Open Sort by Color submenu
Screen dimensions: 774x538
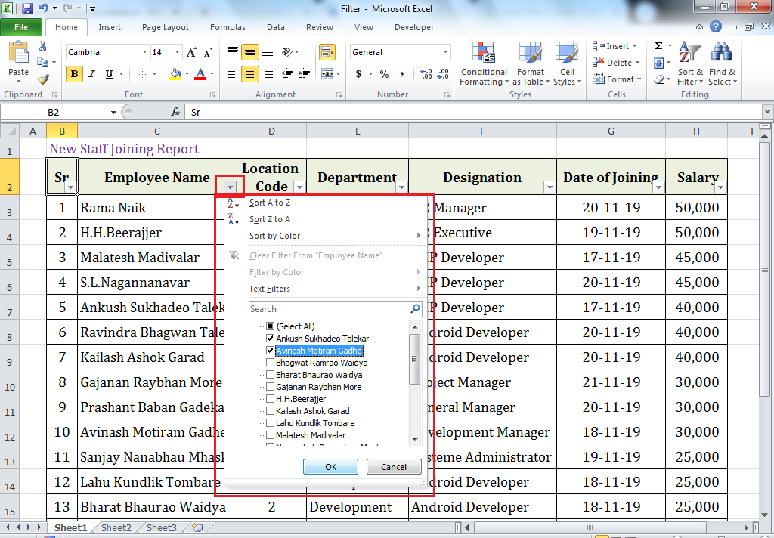325,236
